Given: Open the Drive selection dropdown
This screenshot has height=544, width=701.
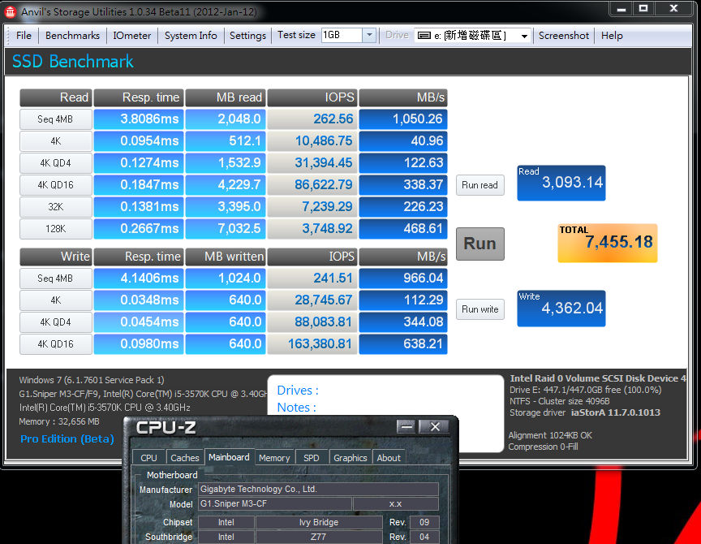Looking at the screenshot, I should tap(524, 36).
